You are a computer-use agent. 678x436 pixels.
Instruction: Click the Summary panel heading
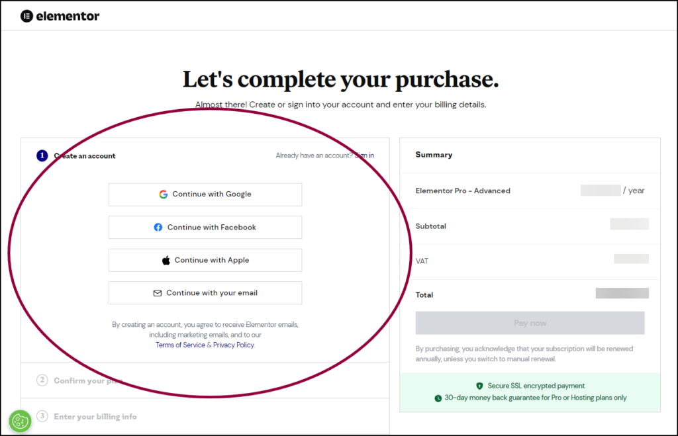(433, 154)
